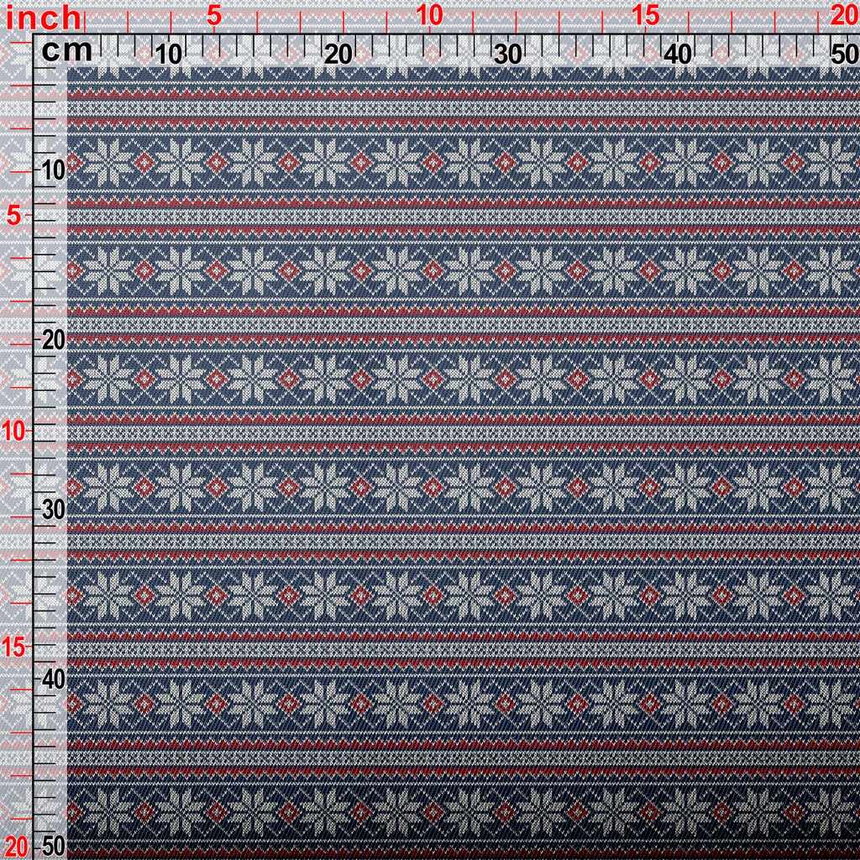The width and height of the screenshot is (860, 860).
Task: Click the red "inch" unit label
Action: click(x=44, y=17)
